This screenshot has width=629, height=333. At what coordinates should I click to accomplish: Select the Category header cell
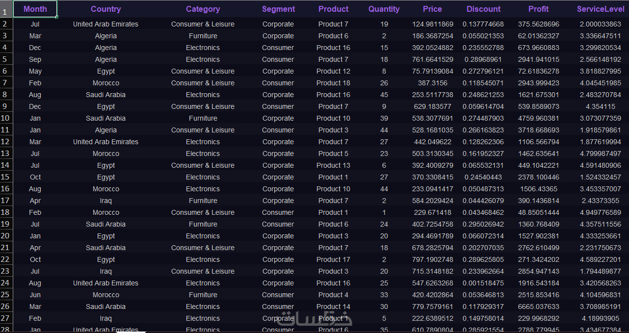(203, 9)
